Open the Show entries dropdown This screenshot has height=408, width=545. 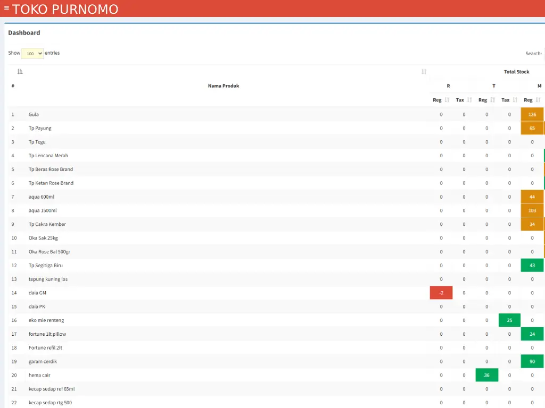point(32,54)
